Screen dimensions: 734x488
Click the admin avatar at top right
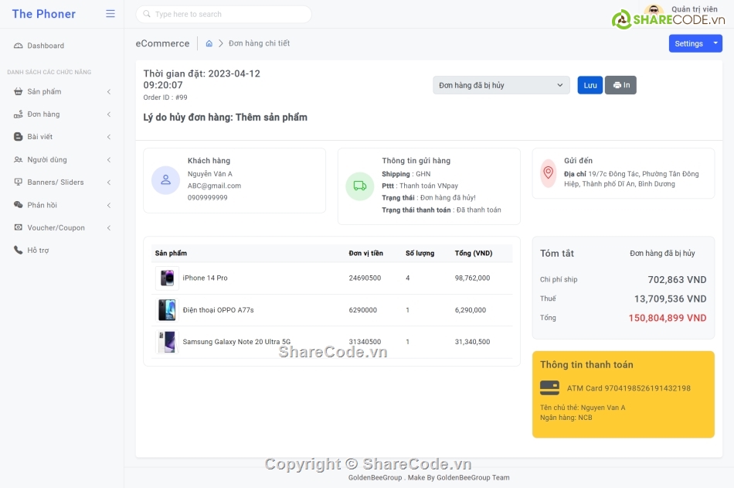coord(654,10)
